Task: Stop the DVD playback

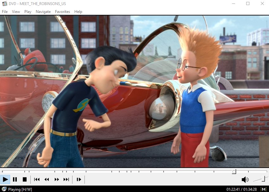Action: point(25,179)
